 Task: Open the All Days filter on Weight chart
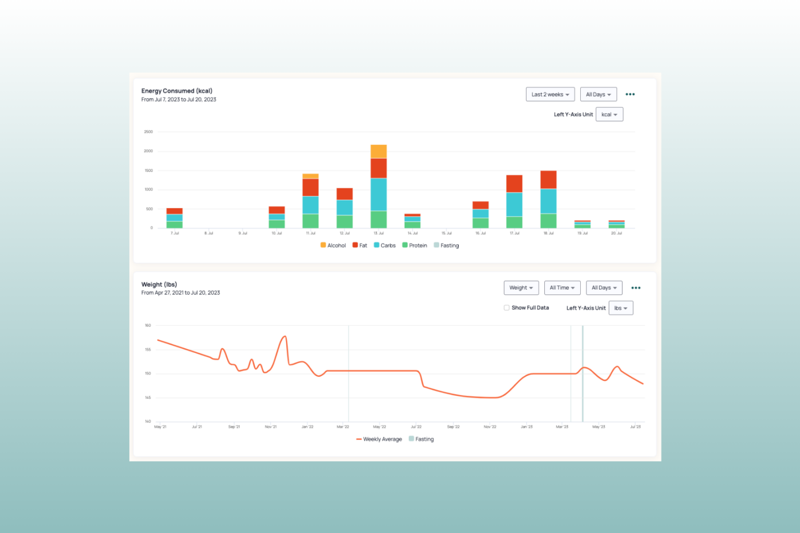click(604, 287)
